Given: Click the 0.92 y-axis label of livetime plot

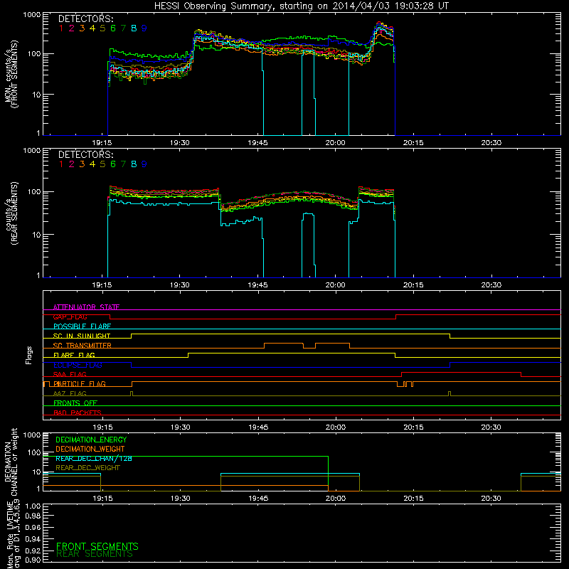Looking at the screenshot, I should [33, 551].
